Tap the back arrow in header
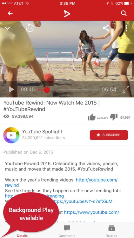This screenshot has width=134, height=238. (10, 13)
